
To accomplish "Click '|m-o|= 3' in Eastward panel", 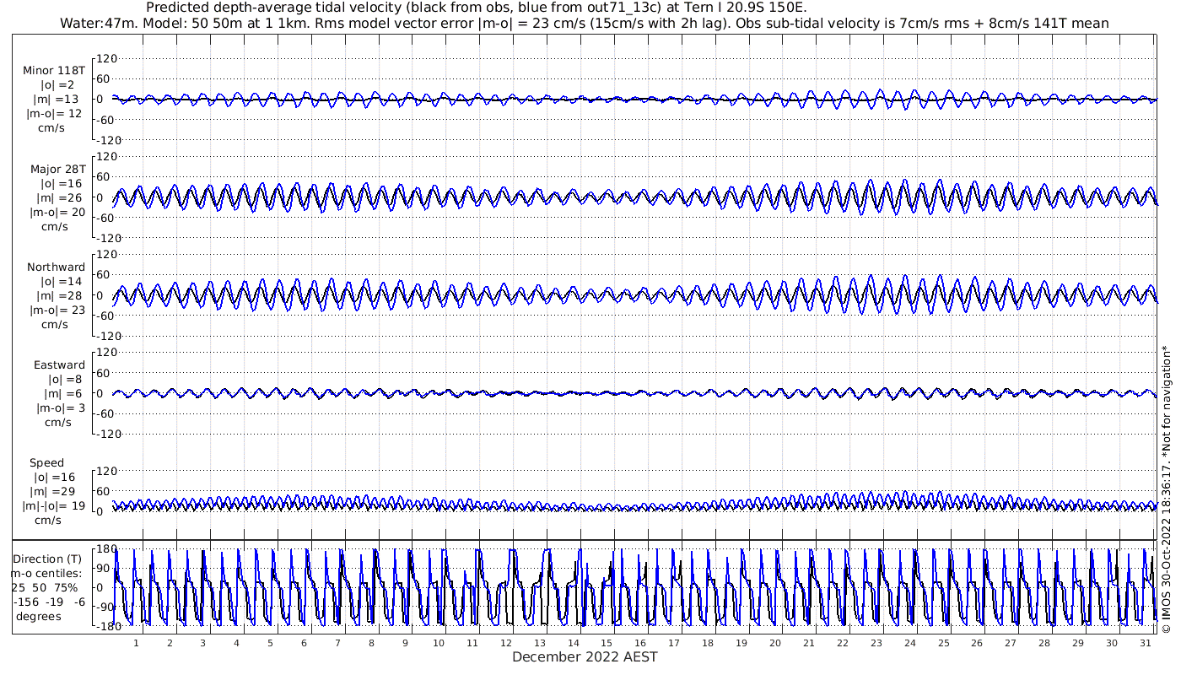I will click(x=61, y=408).
